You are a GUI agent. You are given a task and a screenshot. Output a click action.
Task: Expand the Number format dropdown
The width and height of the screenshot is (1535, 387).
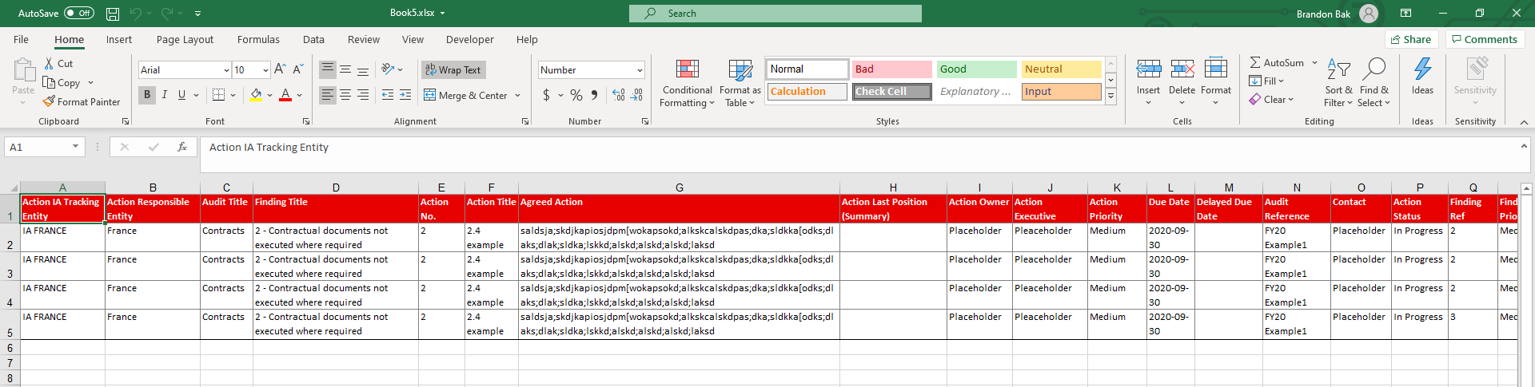coord(640,70)
